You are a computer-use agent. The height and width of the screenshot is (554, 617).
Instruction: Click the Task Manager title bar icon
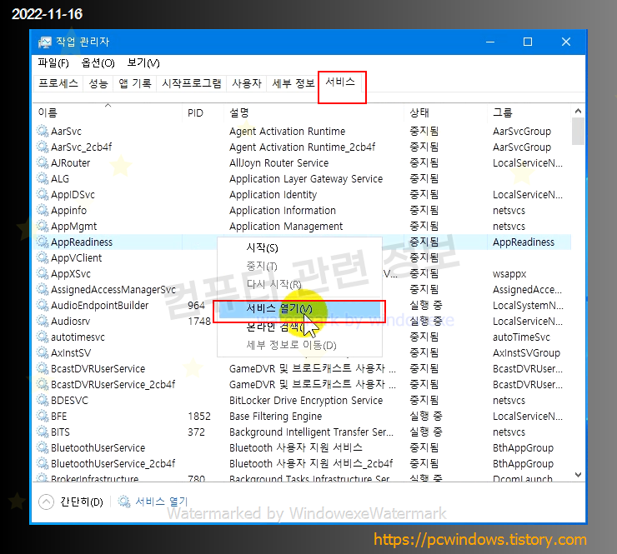[44, 42]
